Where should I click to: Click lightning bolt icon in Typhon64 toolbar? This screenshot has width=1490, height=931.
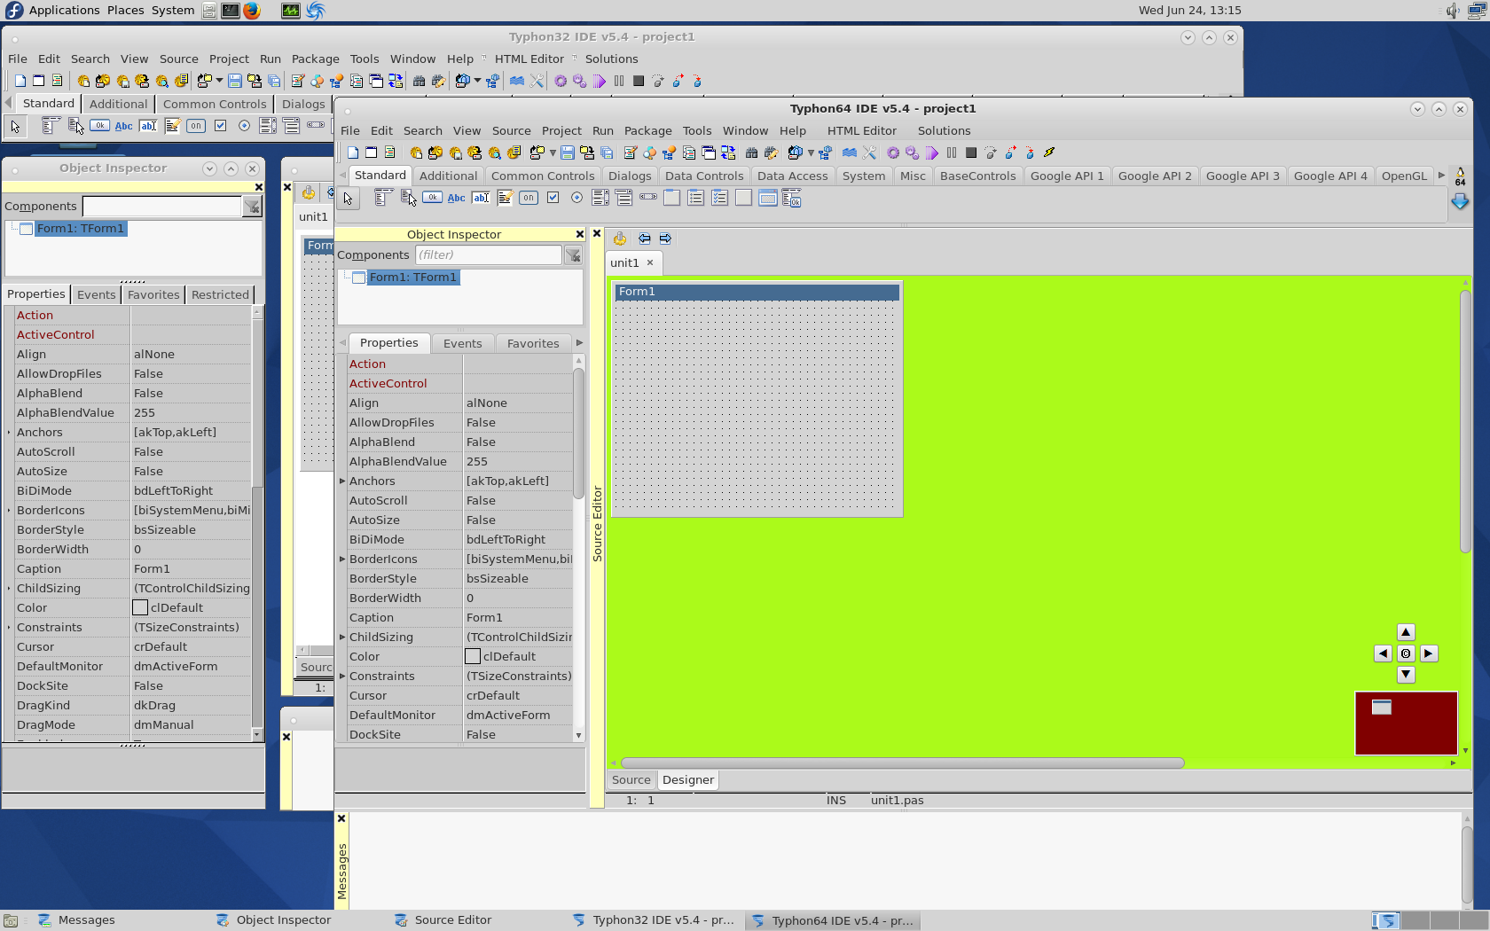(1049, 153)
